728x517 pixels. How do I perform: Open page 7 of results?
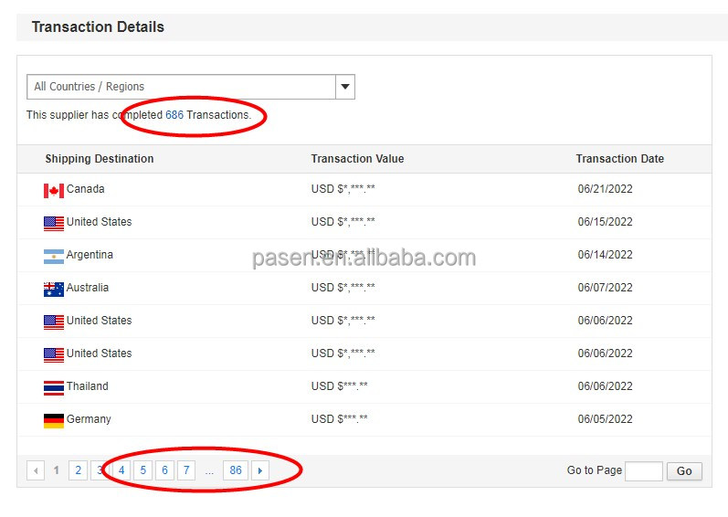pos(186,470)
